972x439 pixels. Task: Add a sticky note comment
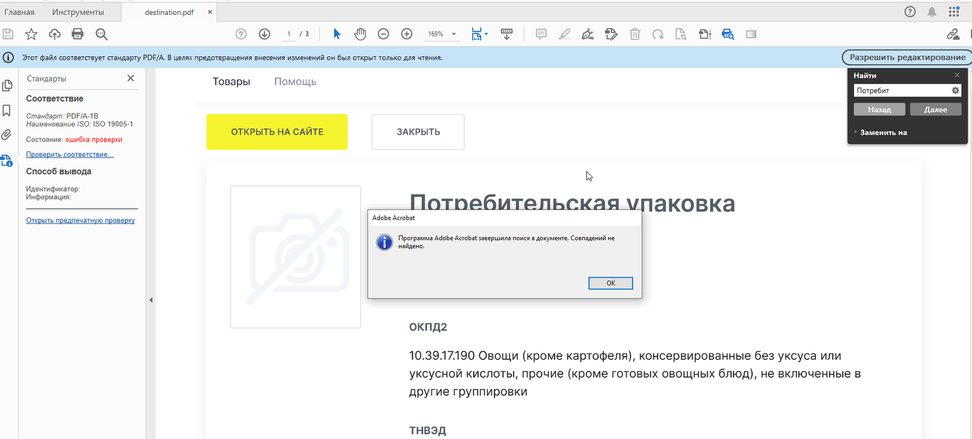pyautogui.click(x=540, y=34)
